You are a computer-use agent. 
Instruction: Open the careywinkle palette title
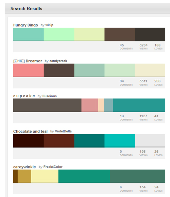(24, 167)
